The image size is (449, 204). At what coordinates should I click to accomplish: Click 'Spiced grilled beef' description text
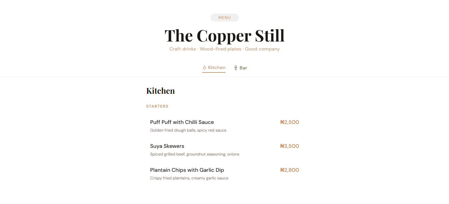point(168,154)
